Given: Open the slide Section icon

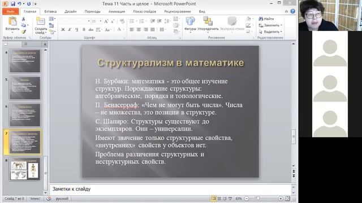Looking at the screenshot, I should tap(51, 32).
